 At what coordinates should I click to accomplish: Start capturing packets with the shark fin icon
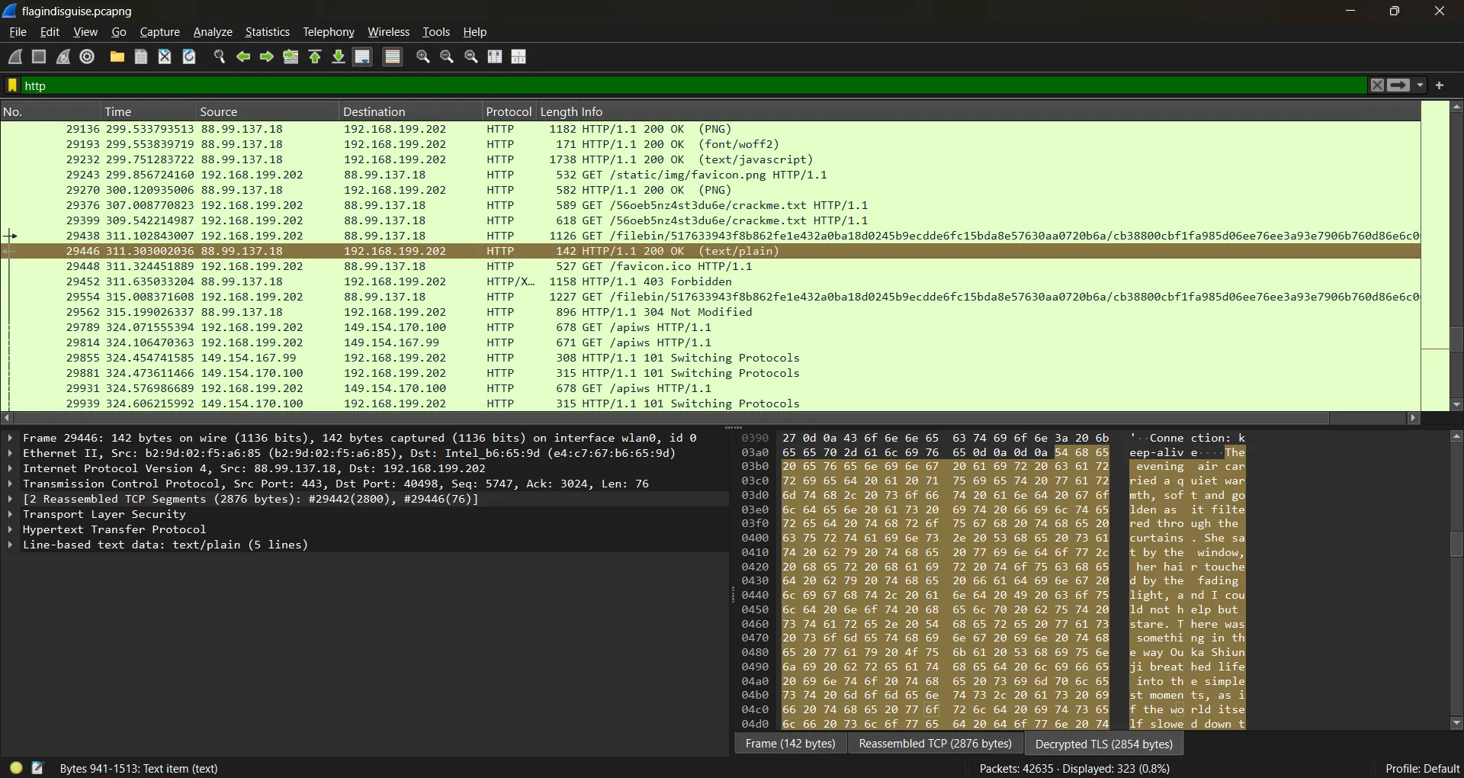(x=15, y=57)
